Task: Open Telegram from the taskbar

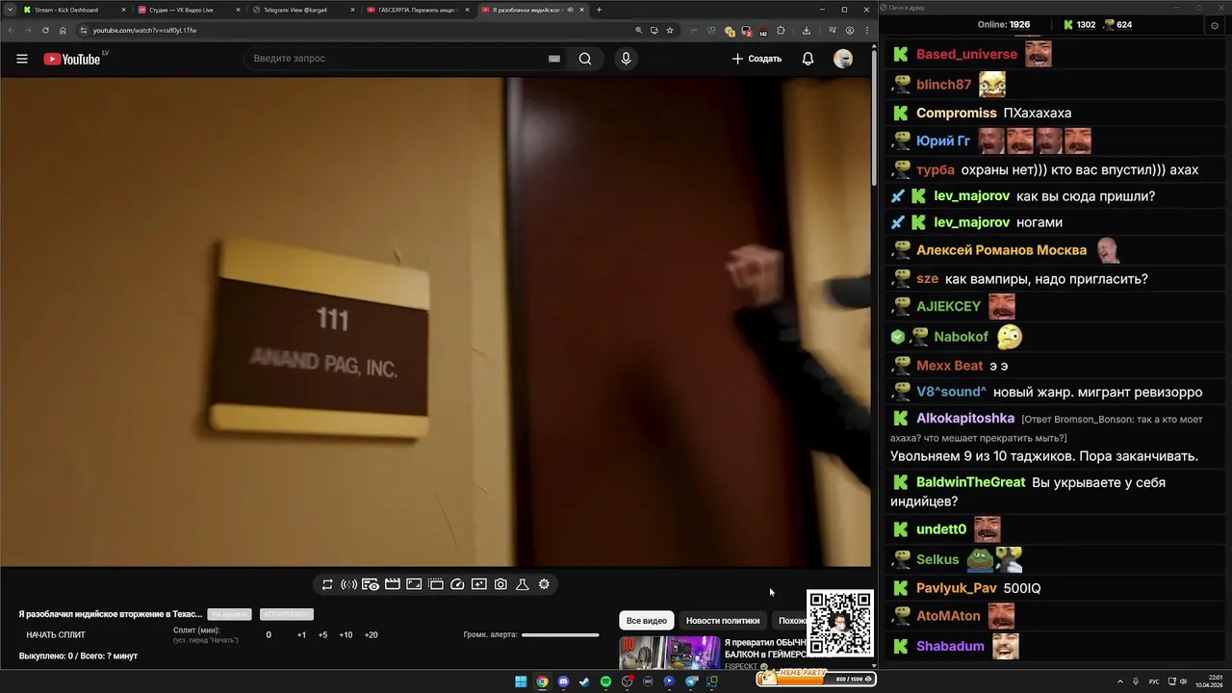Action: 691,681
